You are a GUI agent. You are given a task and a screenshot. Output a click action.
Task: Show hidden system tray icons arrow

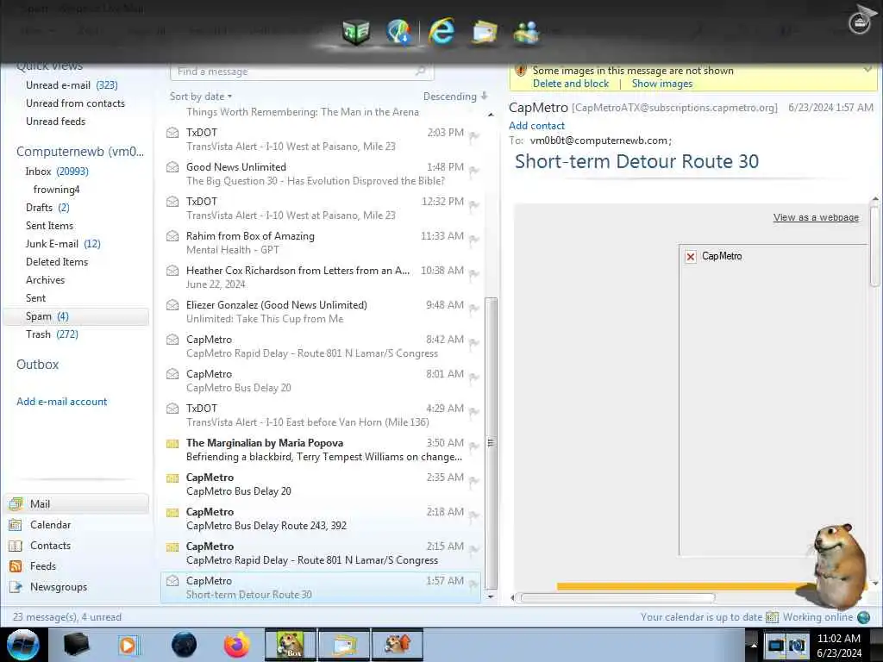click(x=754, y=645)
